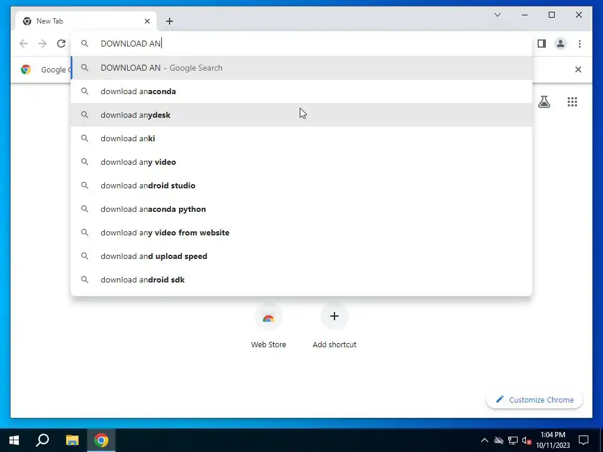Select "download anaconda python" suggestion
This screenshot has width=603, height=452.
pos(302,209)
